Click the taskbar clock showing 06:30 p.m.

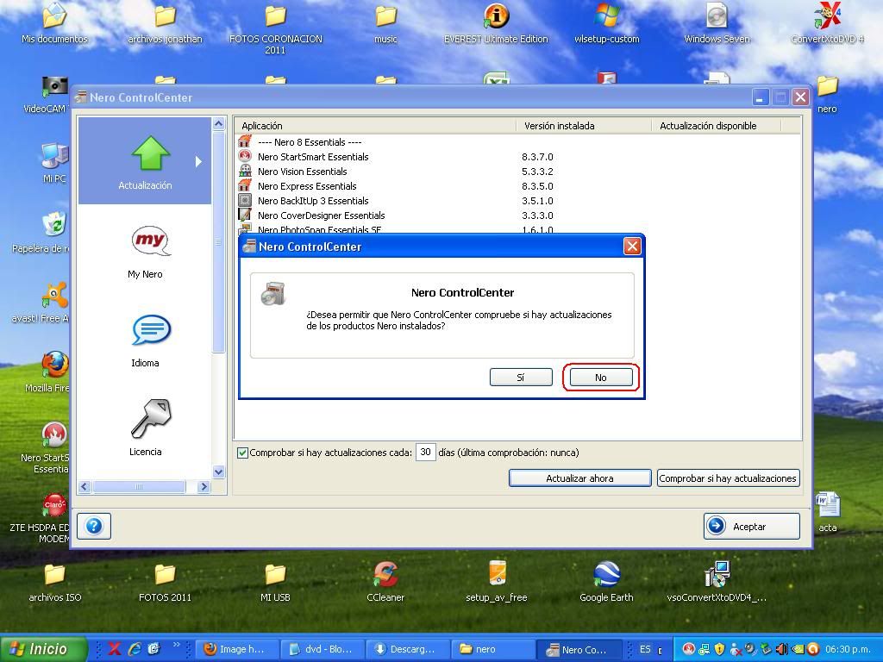848,649
